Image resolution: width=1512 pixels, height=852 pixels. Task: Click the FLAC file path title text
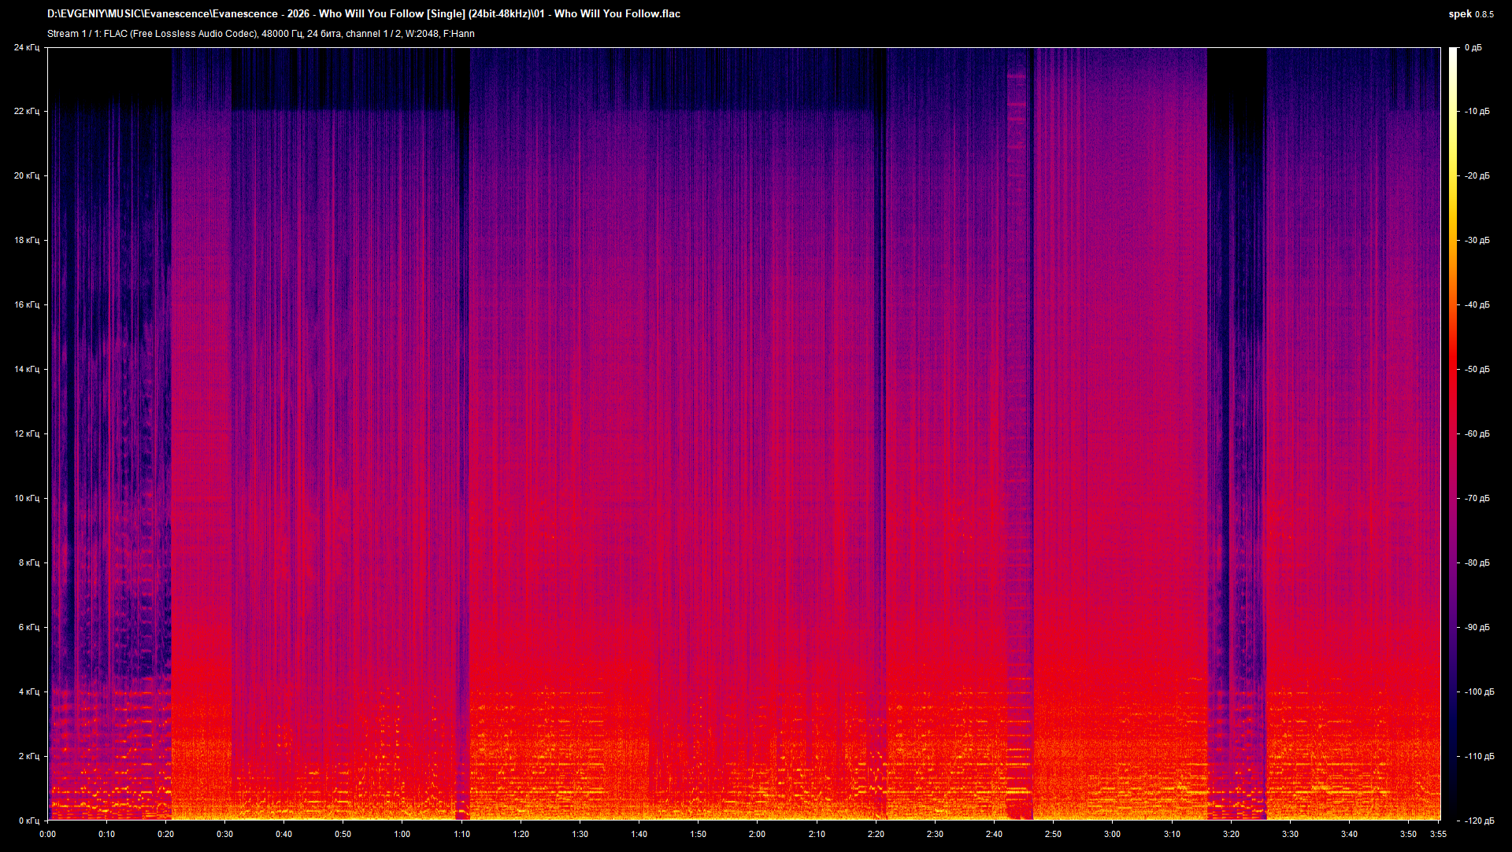point(364,14)
